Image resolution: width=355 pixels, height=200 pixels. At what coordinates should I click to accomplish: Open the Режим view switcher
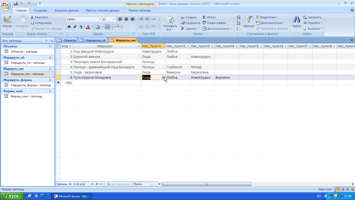tap(7, 23)
